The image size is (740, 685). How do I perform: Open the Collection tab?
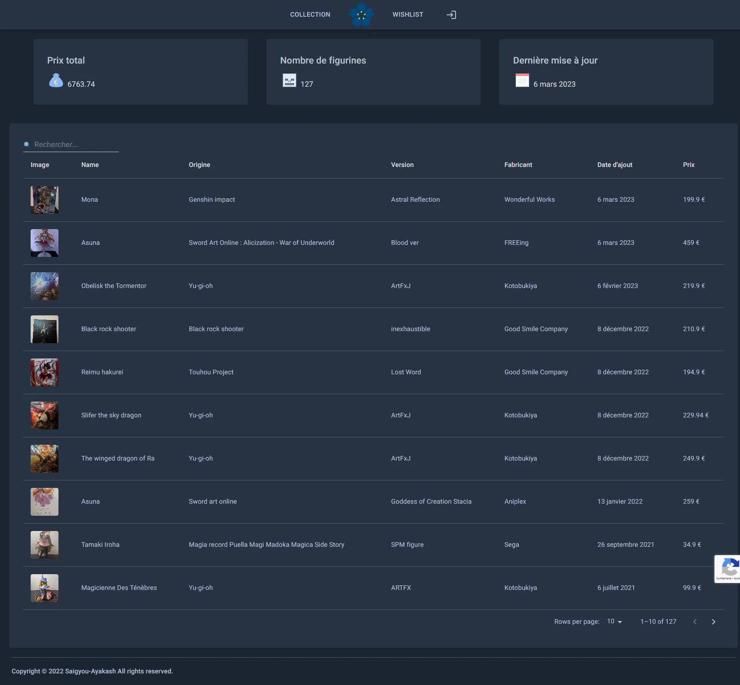[x=310, y=15]
